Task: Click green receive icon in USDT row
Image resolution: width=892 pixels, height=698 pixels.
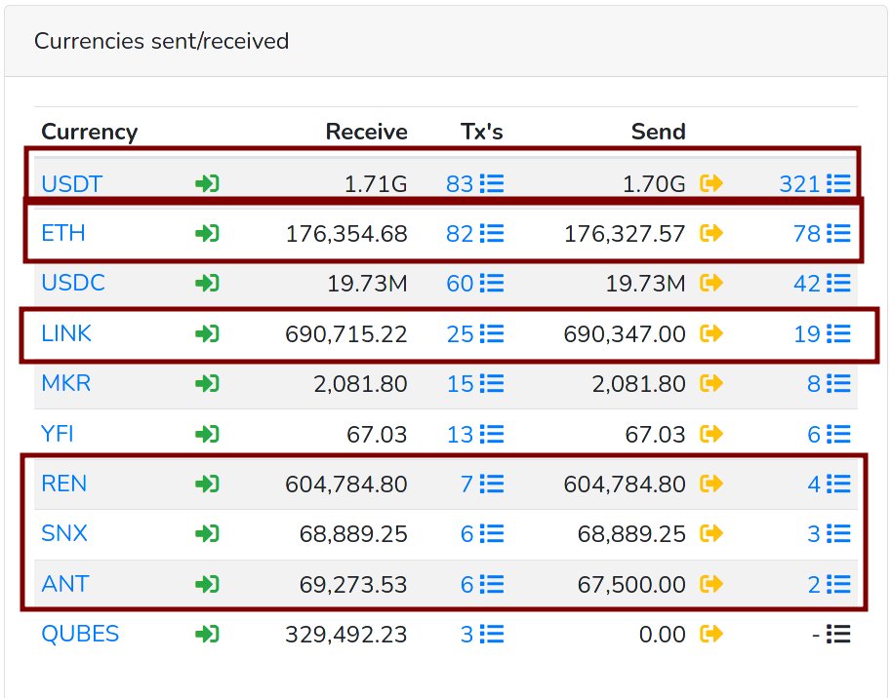Action: (x=207, y=183)
